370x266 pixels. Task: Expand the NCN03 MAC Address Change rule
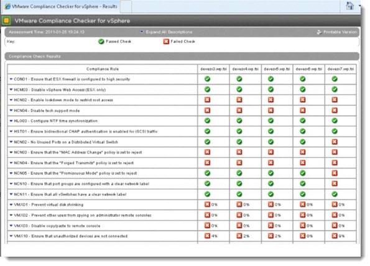[x=11, y=152]
